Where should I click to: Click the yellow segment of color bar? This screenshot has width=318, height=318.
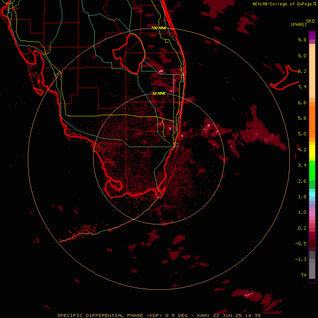(312, 151)
